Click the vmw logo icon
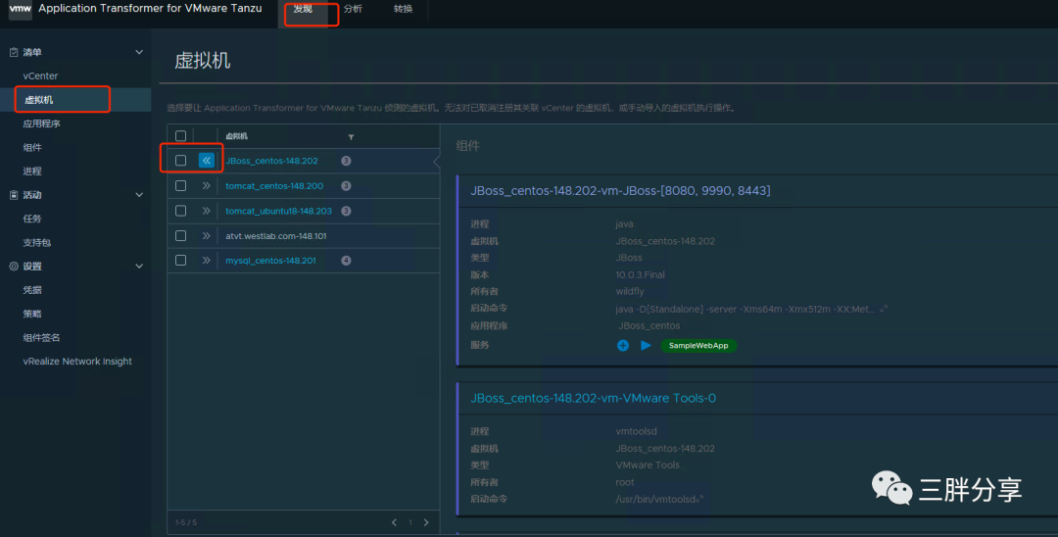 click(x=21, y=10)
